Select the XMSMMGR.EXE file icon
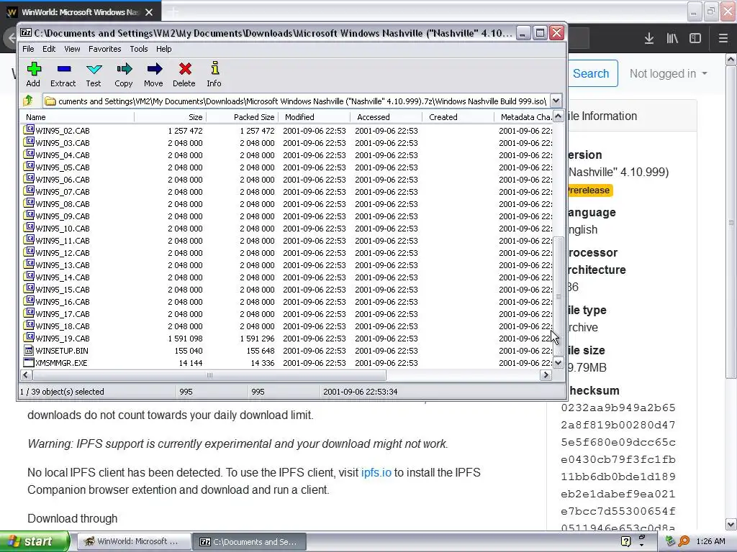 29,362
